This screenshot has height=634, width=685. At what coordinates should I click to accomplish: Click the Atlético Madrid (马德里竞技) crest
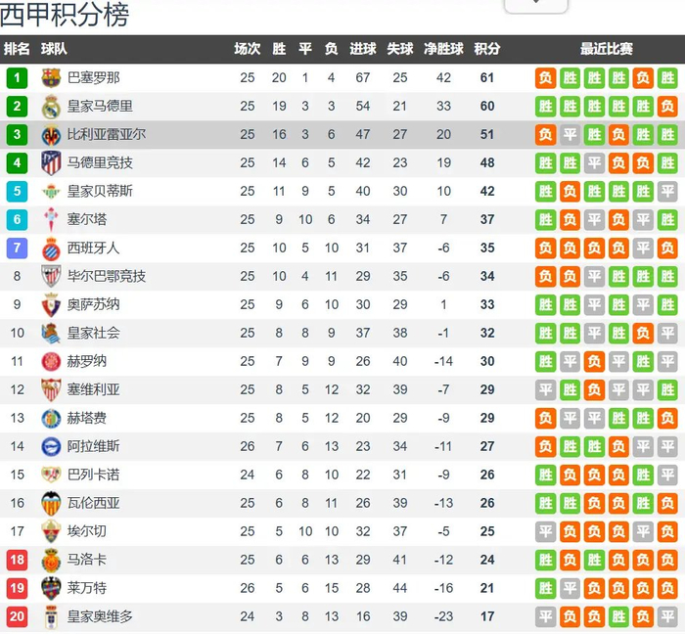click(x=52, y=163)
